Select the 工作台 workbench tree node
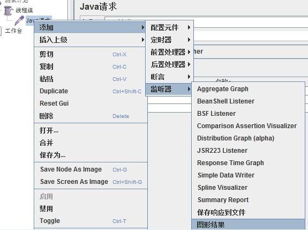Image resolution: width=308 pixels, height=230 pixels. [x=13, y=31]
